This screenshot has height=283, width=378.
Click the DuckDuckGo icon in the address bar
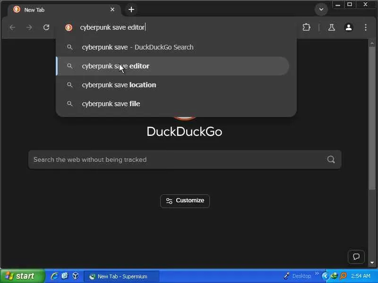pos(69,27)
